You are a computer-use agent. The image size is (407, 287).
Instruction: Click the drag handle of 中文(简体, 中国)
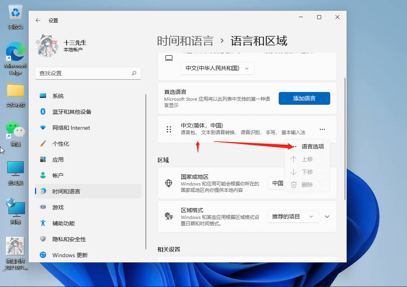tap(168, 129)
